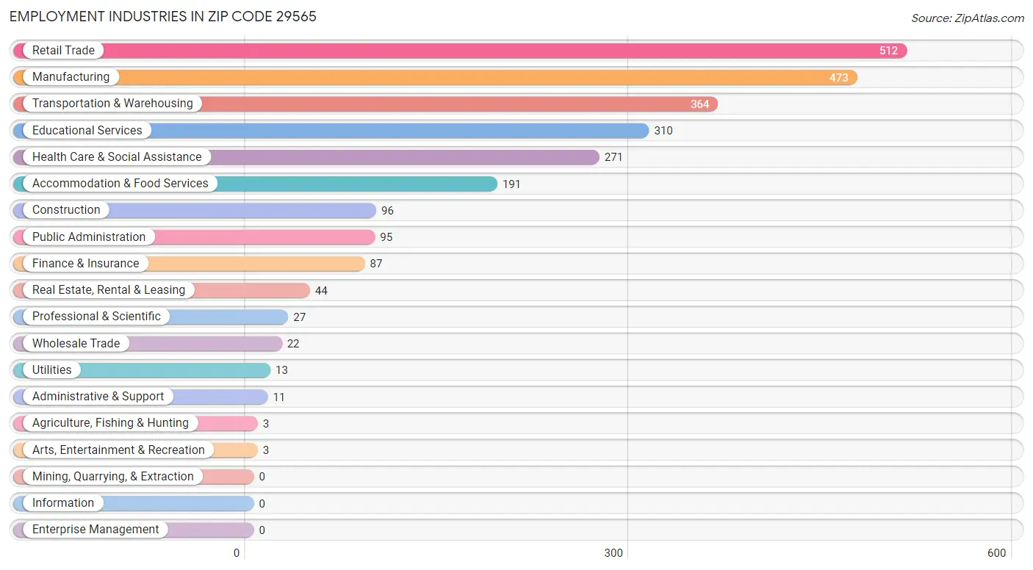Viewport: 1033px width, 570px height.
Task: Click the Administrative & Support value 11
Action: (278, 397)
